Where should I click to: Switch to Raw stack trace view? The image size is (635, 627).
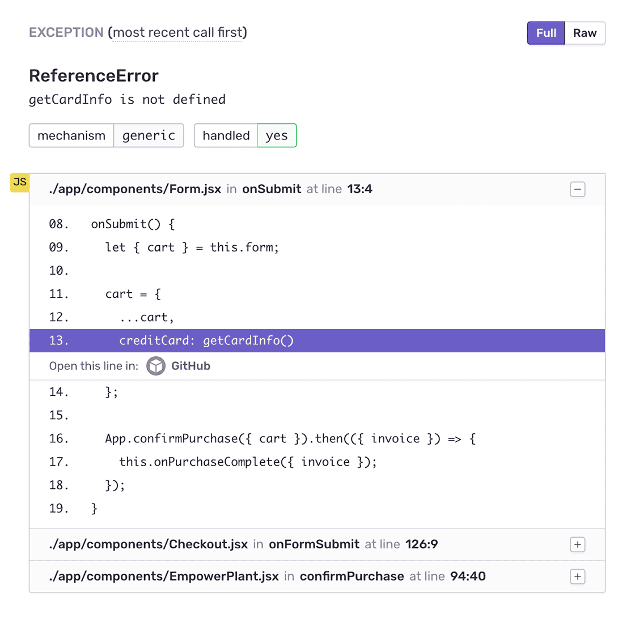click(x=585, y=33)
